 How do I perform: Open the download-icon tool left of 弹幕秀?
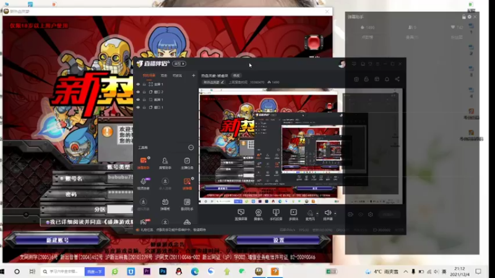144,204
